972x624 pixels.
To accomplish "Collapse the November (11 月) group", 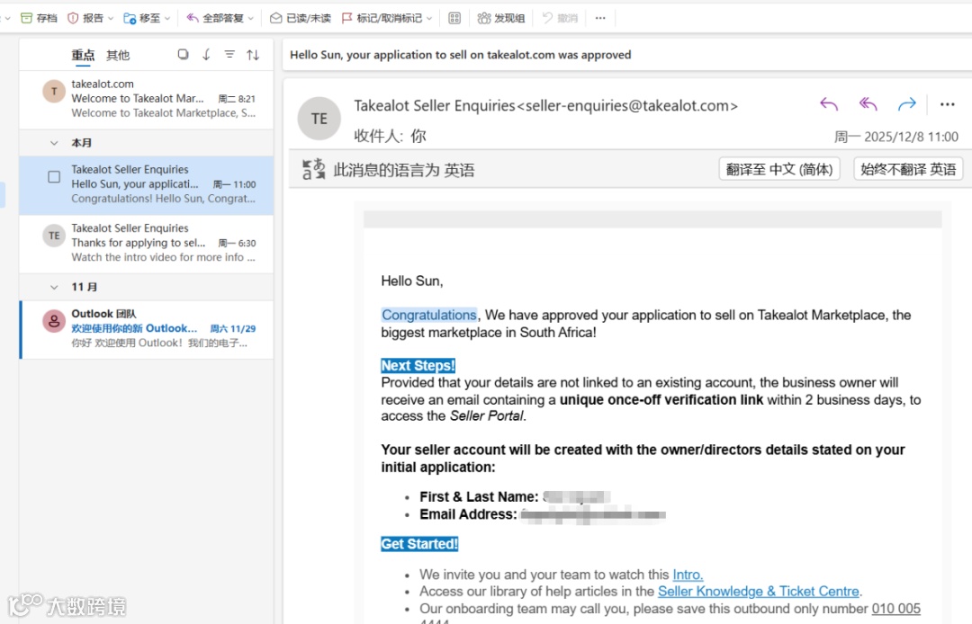I will click(x=54, y=287).
